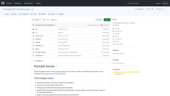This screenshot has width=170, height=96.
Task: Focus the Search or jump to field
Action: [139, 3]
